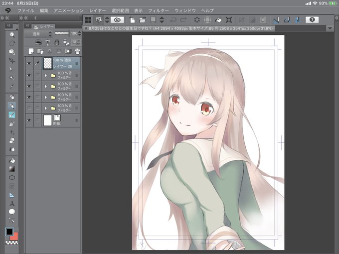Toggle set as reference layer lighthouse
Screen dimensions: 339x254
click(x=47, y=42)
